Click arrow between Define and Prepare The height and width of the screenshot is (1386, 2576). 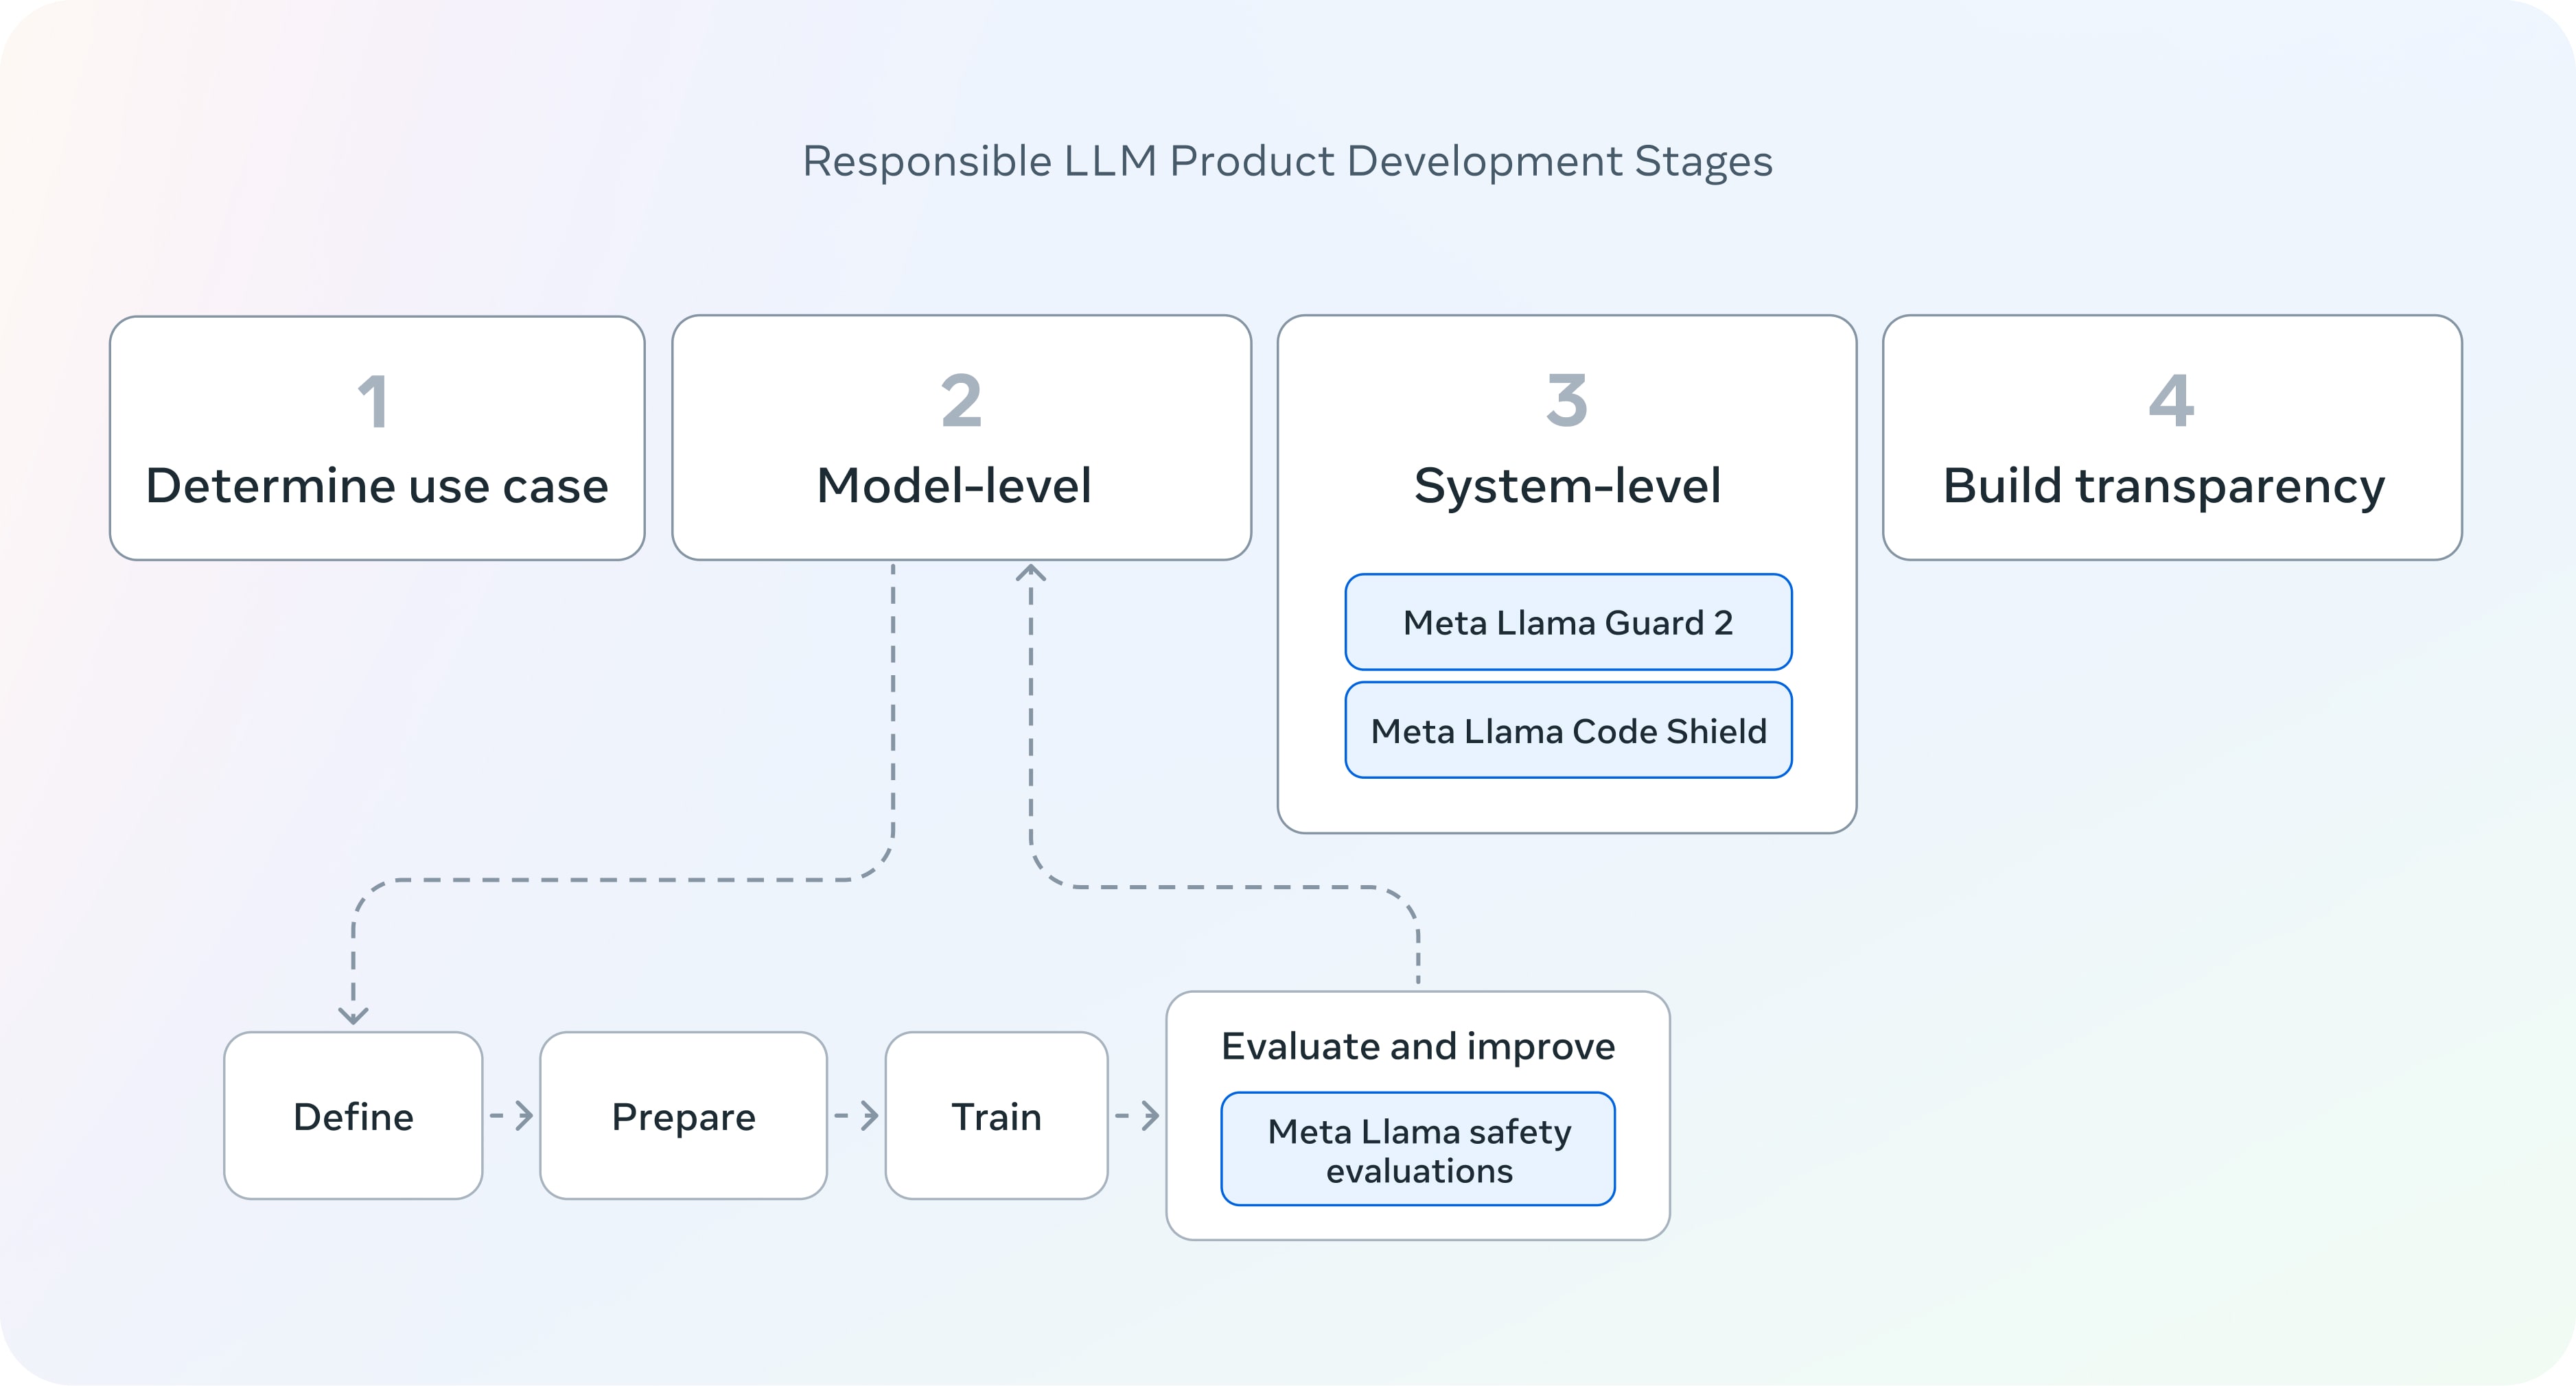(512, 1115)
